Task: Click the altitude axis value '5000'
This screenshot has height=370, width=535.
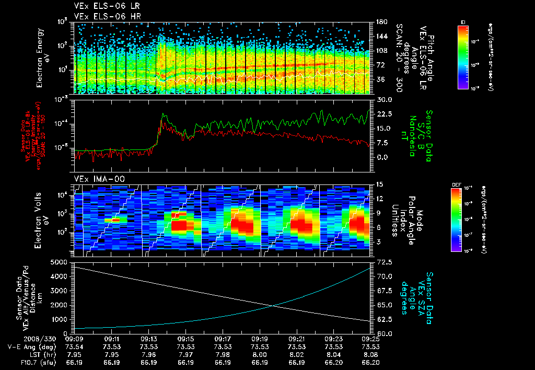Action: coord(57,262)
